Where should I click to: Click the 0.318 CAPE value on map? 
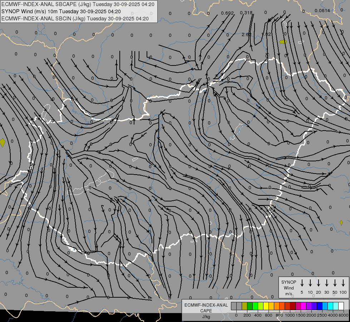pyautogui.click(x=246, y=13)
